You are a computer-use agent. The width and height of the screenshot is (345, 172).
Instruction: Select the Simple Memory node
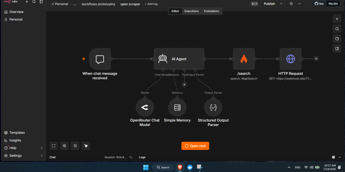(177, 107)
